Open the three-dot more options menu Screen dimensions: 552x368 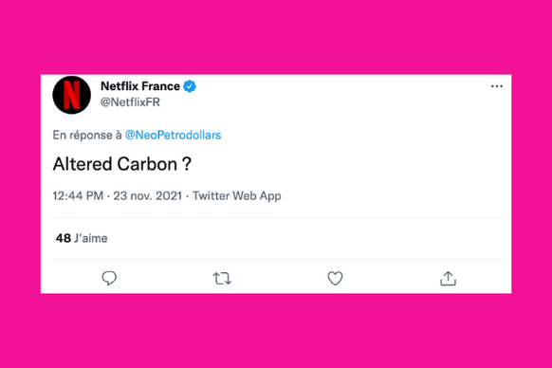tap(497, 86)
